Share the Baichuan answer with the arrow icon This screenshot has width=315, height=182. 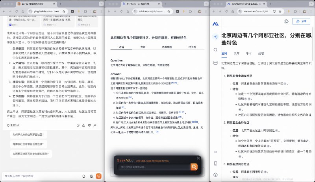95,125
